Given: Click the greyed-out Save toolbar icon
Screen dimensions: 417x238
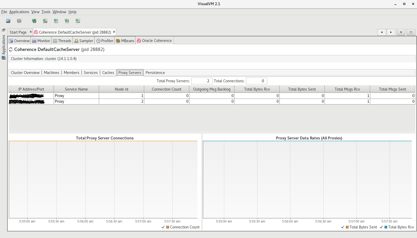Looking at the screenshot, I should tap(19, 21).
